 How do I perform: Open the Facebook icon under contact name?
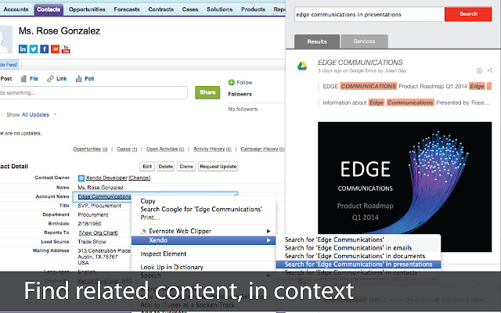(x=44, y=49)
